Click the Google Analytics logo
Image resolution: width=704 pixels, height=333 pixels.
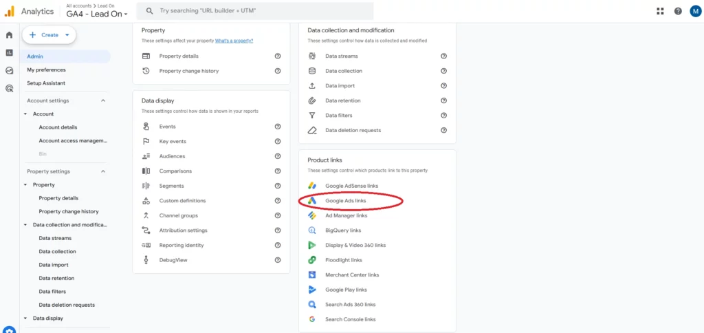tap(10, 11)
